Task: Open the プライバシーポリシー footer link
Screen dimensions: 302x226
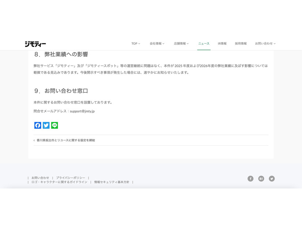Action: coord(70,178)
